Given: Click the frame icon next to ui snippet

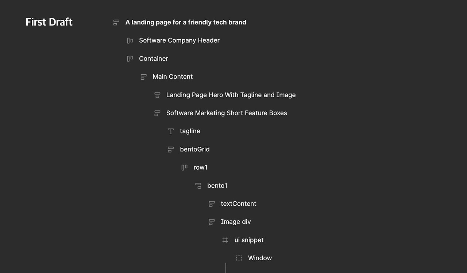Looking at the screenshot, I should [225, 240].
